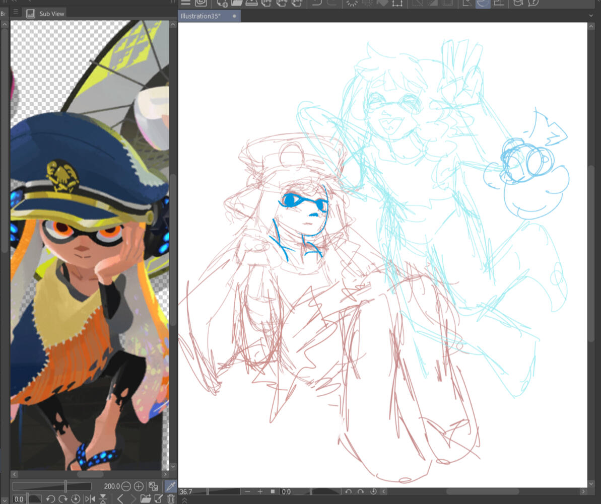Toggle Sub View horizontal flip
The image size is (601, 504).
click(x=90, y=498)
